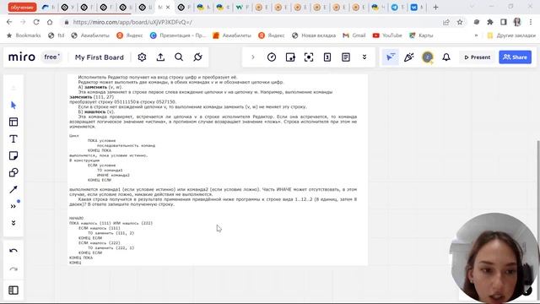540x304 pixels.
Task: Click the presenter webcam bubble
Action: tap(494, 258)
